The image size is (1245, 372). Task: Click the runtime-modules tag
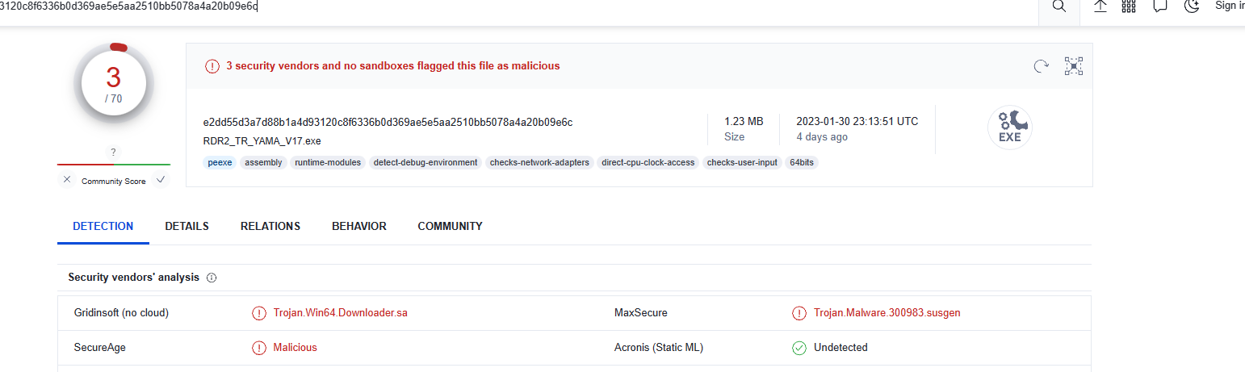tap(328, 162)
